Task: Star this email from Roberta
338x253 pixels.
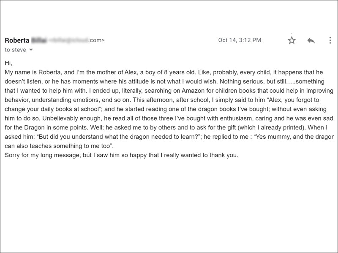Action: coord(292,40)
